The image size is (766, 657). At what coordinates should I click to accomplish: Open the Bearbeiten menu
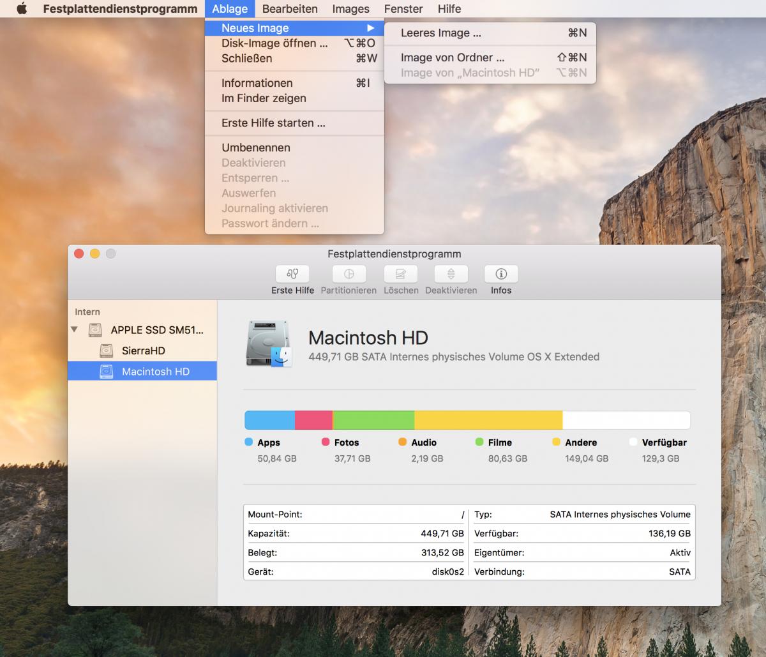290,9
